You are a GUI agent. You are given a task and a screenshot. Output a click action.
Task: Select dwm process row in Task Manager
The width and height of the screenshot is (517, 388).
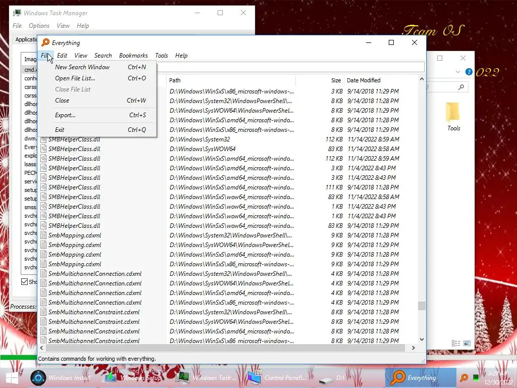30,138
